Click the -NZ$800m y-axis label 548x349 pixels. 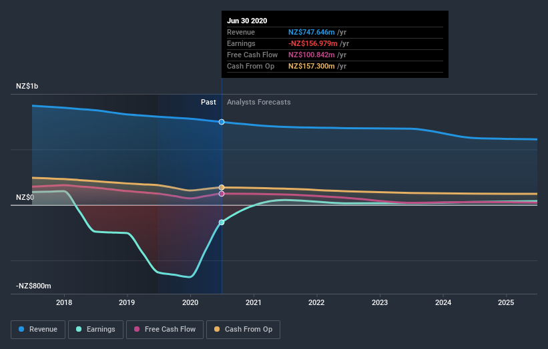[x=33, y=286]
